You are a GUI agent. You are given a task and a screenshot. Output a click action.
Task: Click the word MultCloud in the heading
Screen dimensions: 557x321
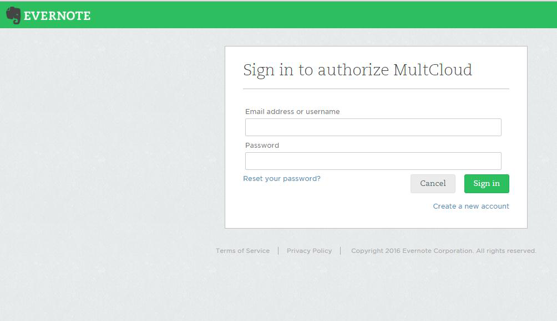433,70
